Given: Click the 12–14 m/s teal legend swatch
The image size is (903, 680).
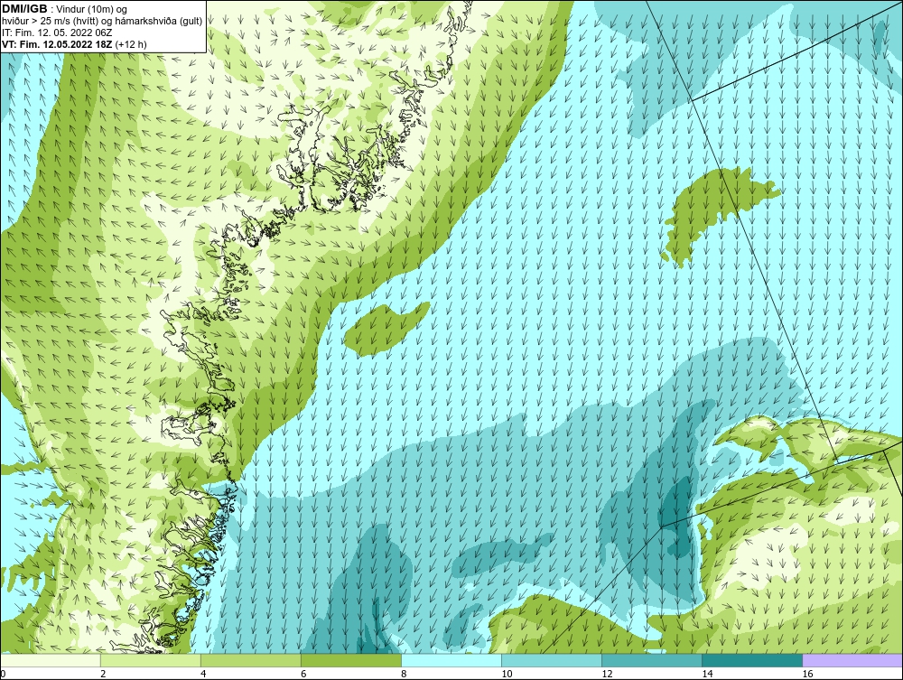Looking at the screenshot, I should [x=652, y=660].
